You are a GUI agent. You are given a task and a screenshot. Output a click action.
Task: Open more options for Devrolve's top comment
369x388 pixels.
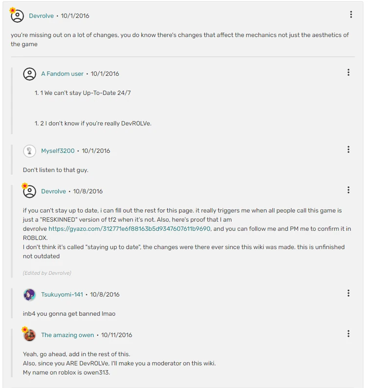pos(351,15)
